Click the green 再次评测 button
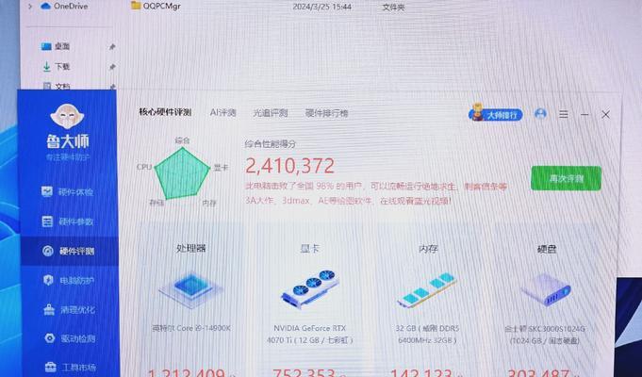Screen dimensions: 642x377 (567, 178)
